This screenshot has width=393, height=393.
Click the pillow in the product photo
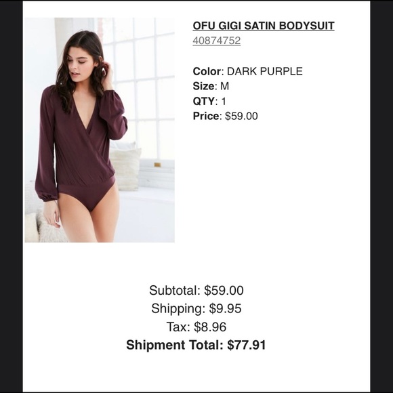pos(126,168)
